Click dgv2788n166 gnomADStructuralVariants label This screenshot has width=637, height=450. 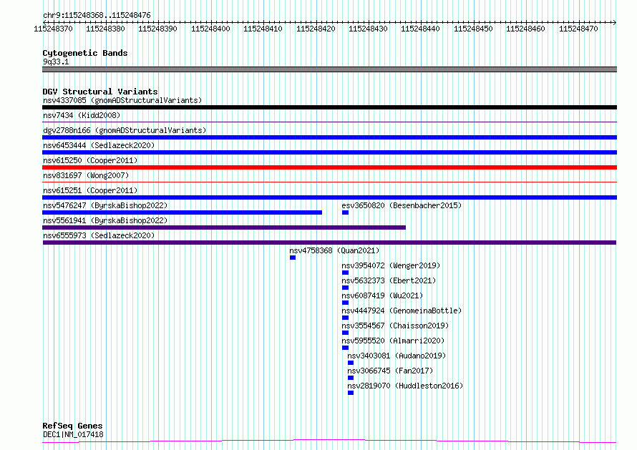[x=125, y=130]
